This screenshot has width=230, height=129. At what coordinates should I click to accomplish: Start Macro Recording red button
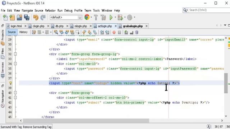pos(114,32)
